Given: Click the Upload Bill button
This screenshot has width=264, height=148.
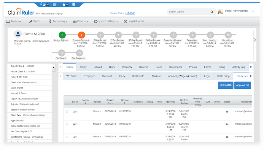Looking at the screenshot, I should 225,85.
